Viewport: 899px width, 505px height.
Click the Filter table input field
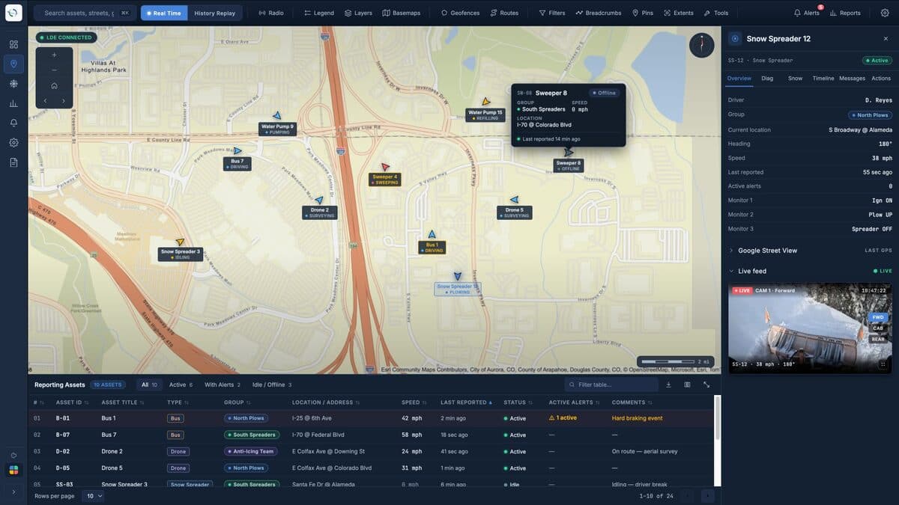pyautogui.click(x=611, y=385)
